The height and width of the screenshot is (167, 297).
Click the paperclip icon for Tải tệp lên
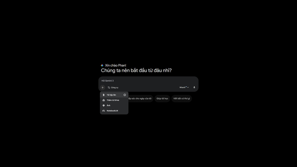coord(104,95)
